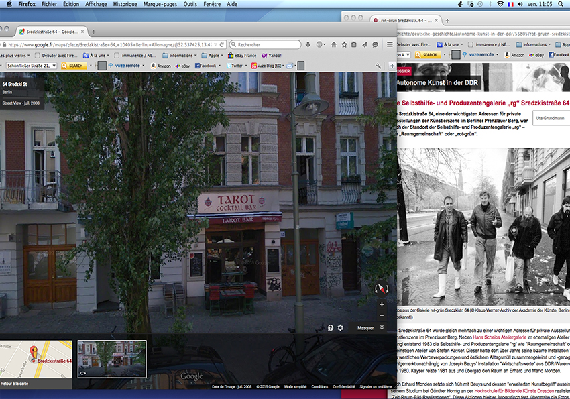Image resolution: width=570 pixels, height=399 pixels.
Task: Open the Firefox hamburger menu
Action: click(x=390, y=44)
